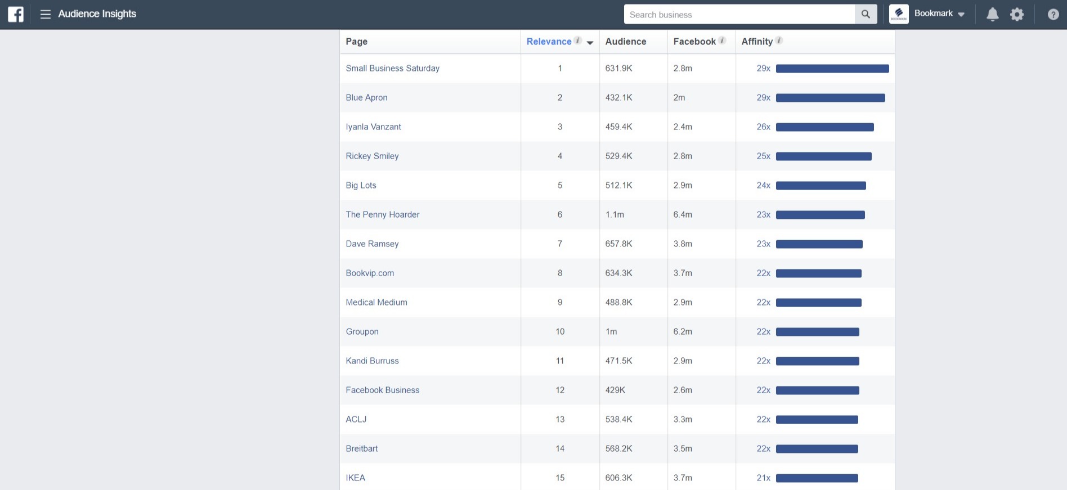The width and height of the screenshot is (1067, 490).
Task: Select the IKEA page link
Action: 355,478
